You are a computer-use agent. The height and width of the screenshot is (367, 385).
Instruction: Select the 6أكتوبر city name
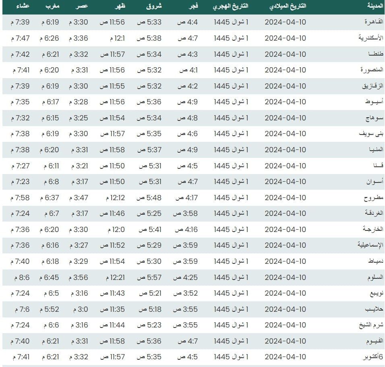coord(372,357)
